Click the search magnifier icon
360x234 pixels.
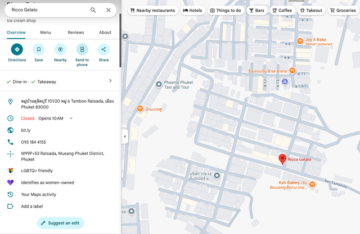[x=93, y=10]
